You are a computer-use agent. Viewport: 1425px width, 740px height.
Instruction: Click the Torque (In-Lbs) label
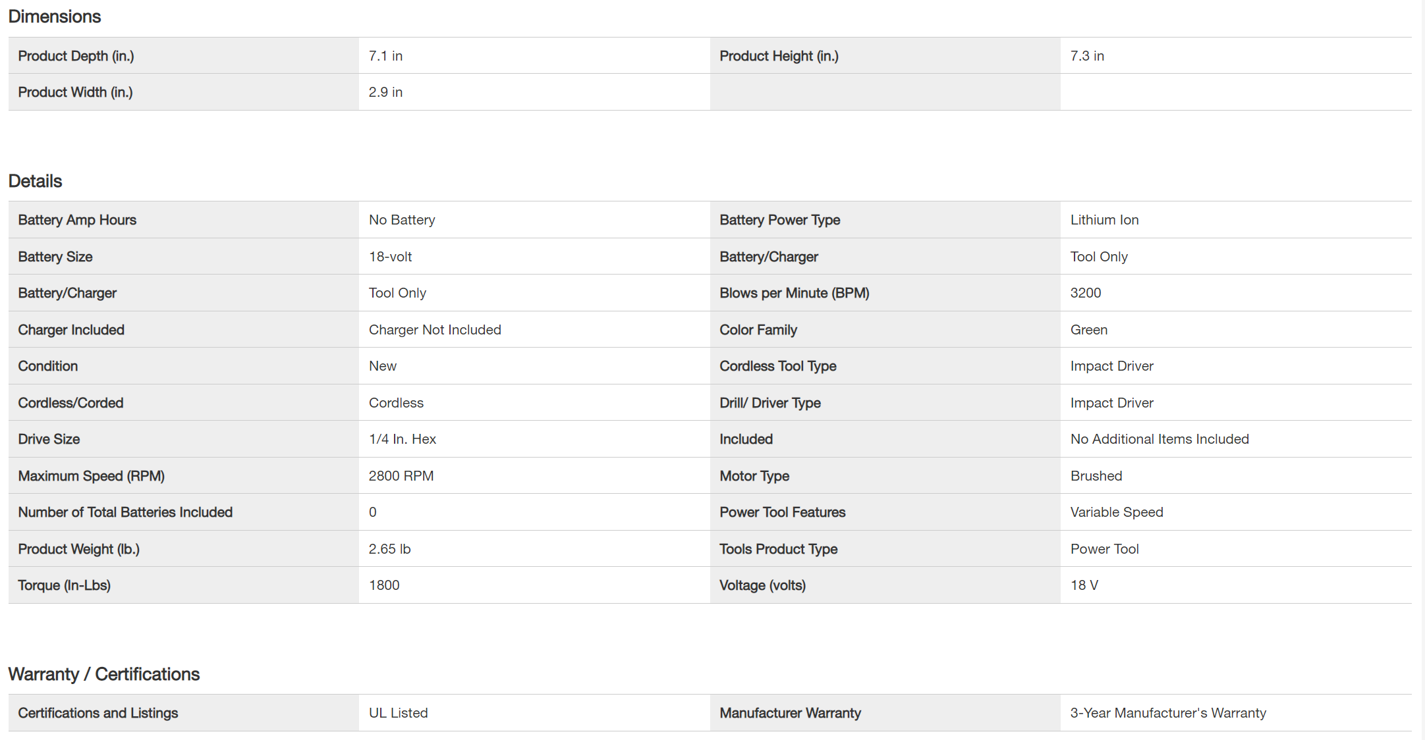coord(64,585)
